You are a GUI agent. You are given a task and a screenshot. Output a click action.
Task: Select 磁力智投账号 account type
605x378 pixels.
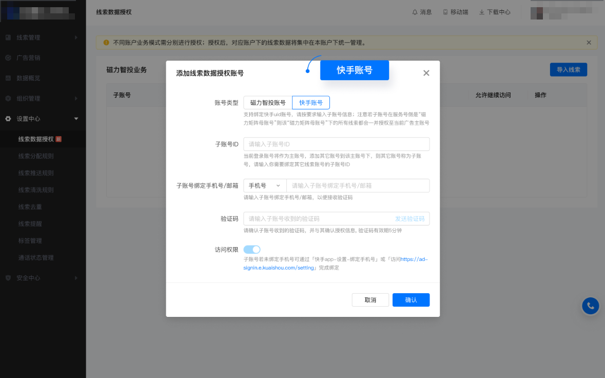[268, 103]
